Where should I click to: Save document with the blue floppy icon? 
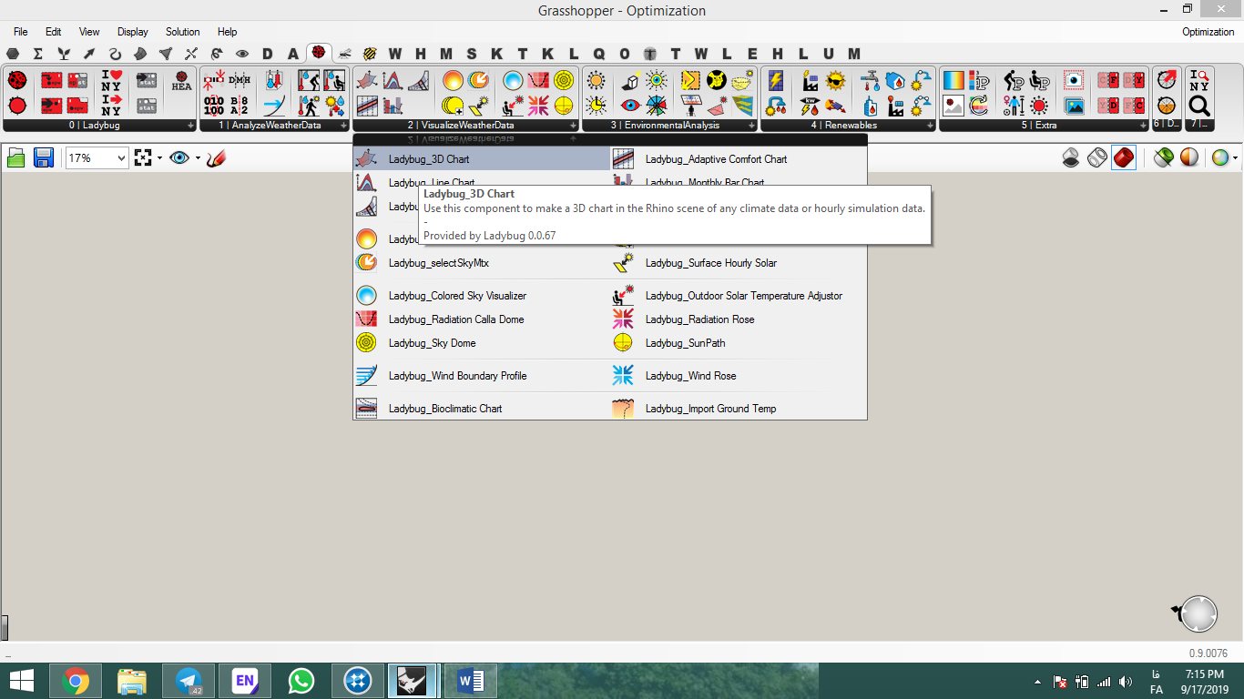(43, 157)
